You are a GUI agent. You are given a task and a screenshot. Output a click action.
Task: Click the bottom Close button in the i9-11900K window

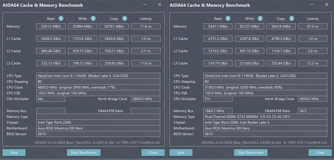click(x=320, y=153)
